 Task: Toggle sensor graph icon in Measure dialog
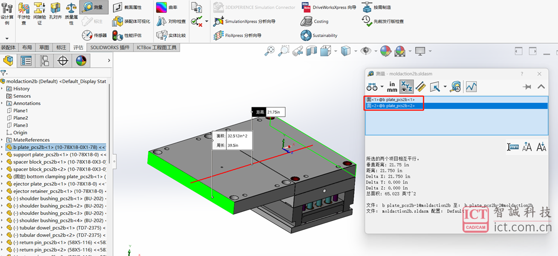point(471,87)
